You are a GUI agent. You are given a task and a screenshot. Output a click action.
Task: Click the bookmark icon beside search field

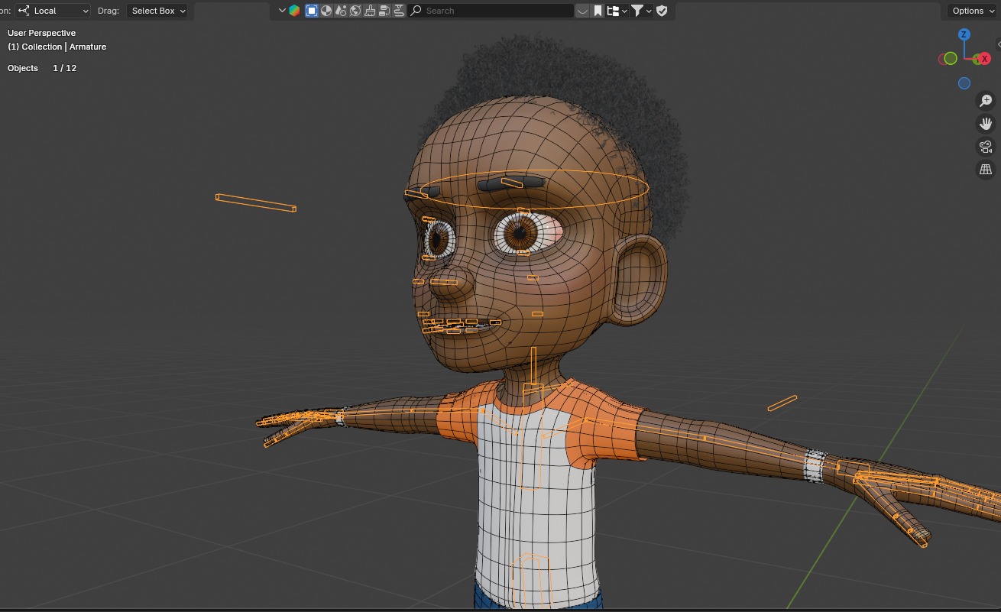pyautogui.click(x=598, y=11)
